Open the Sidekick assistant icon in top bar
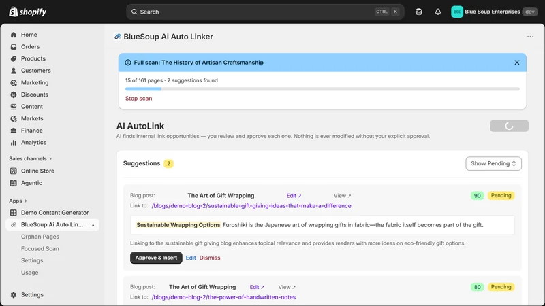Viewport: 545px width, 306px height. tap(419, 12)
